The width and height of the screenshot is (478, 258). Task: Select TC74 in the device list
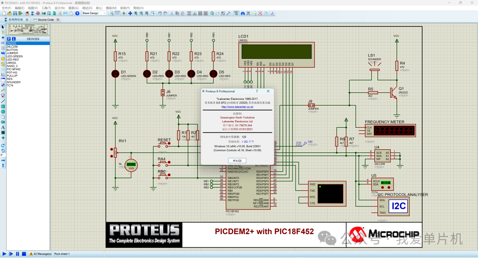[x=28, y=86]
